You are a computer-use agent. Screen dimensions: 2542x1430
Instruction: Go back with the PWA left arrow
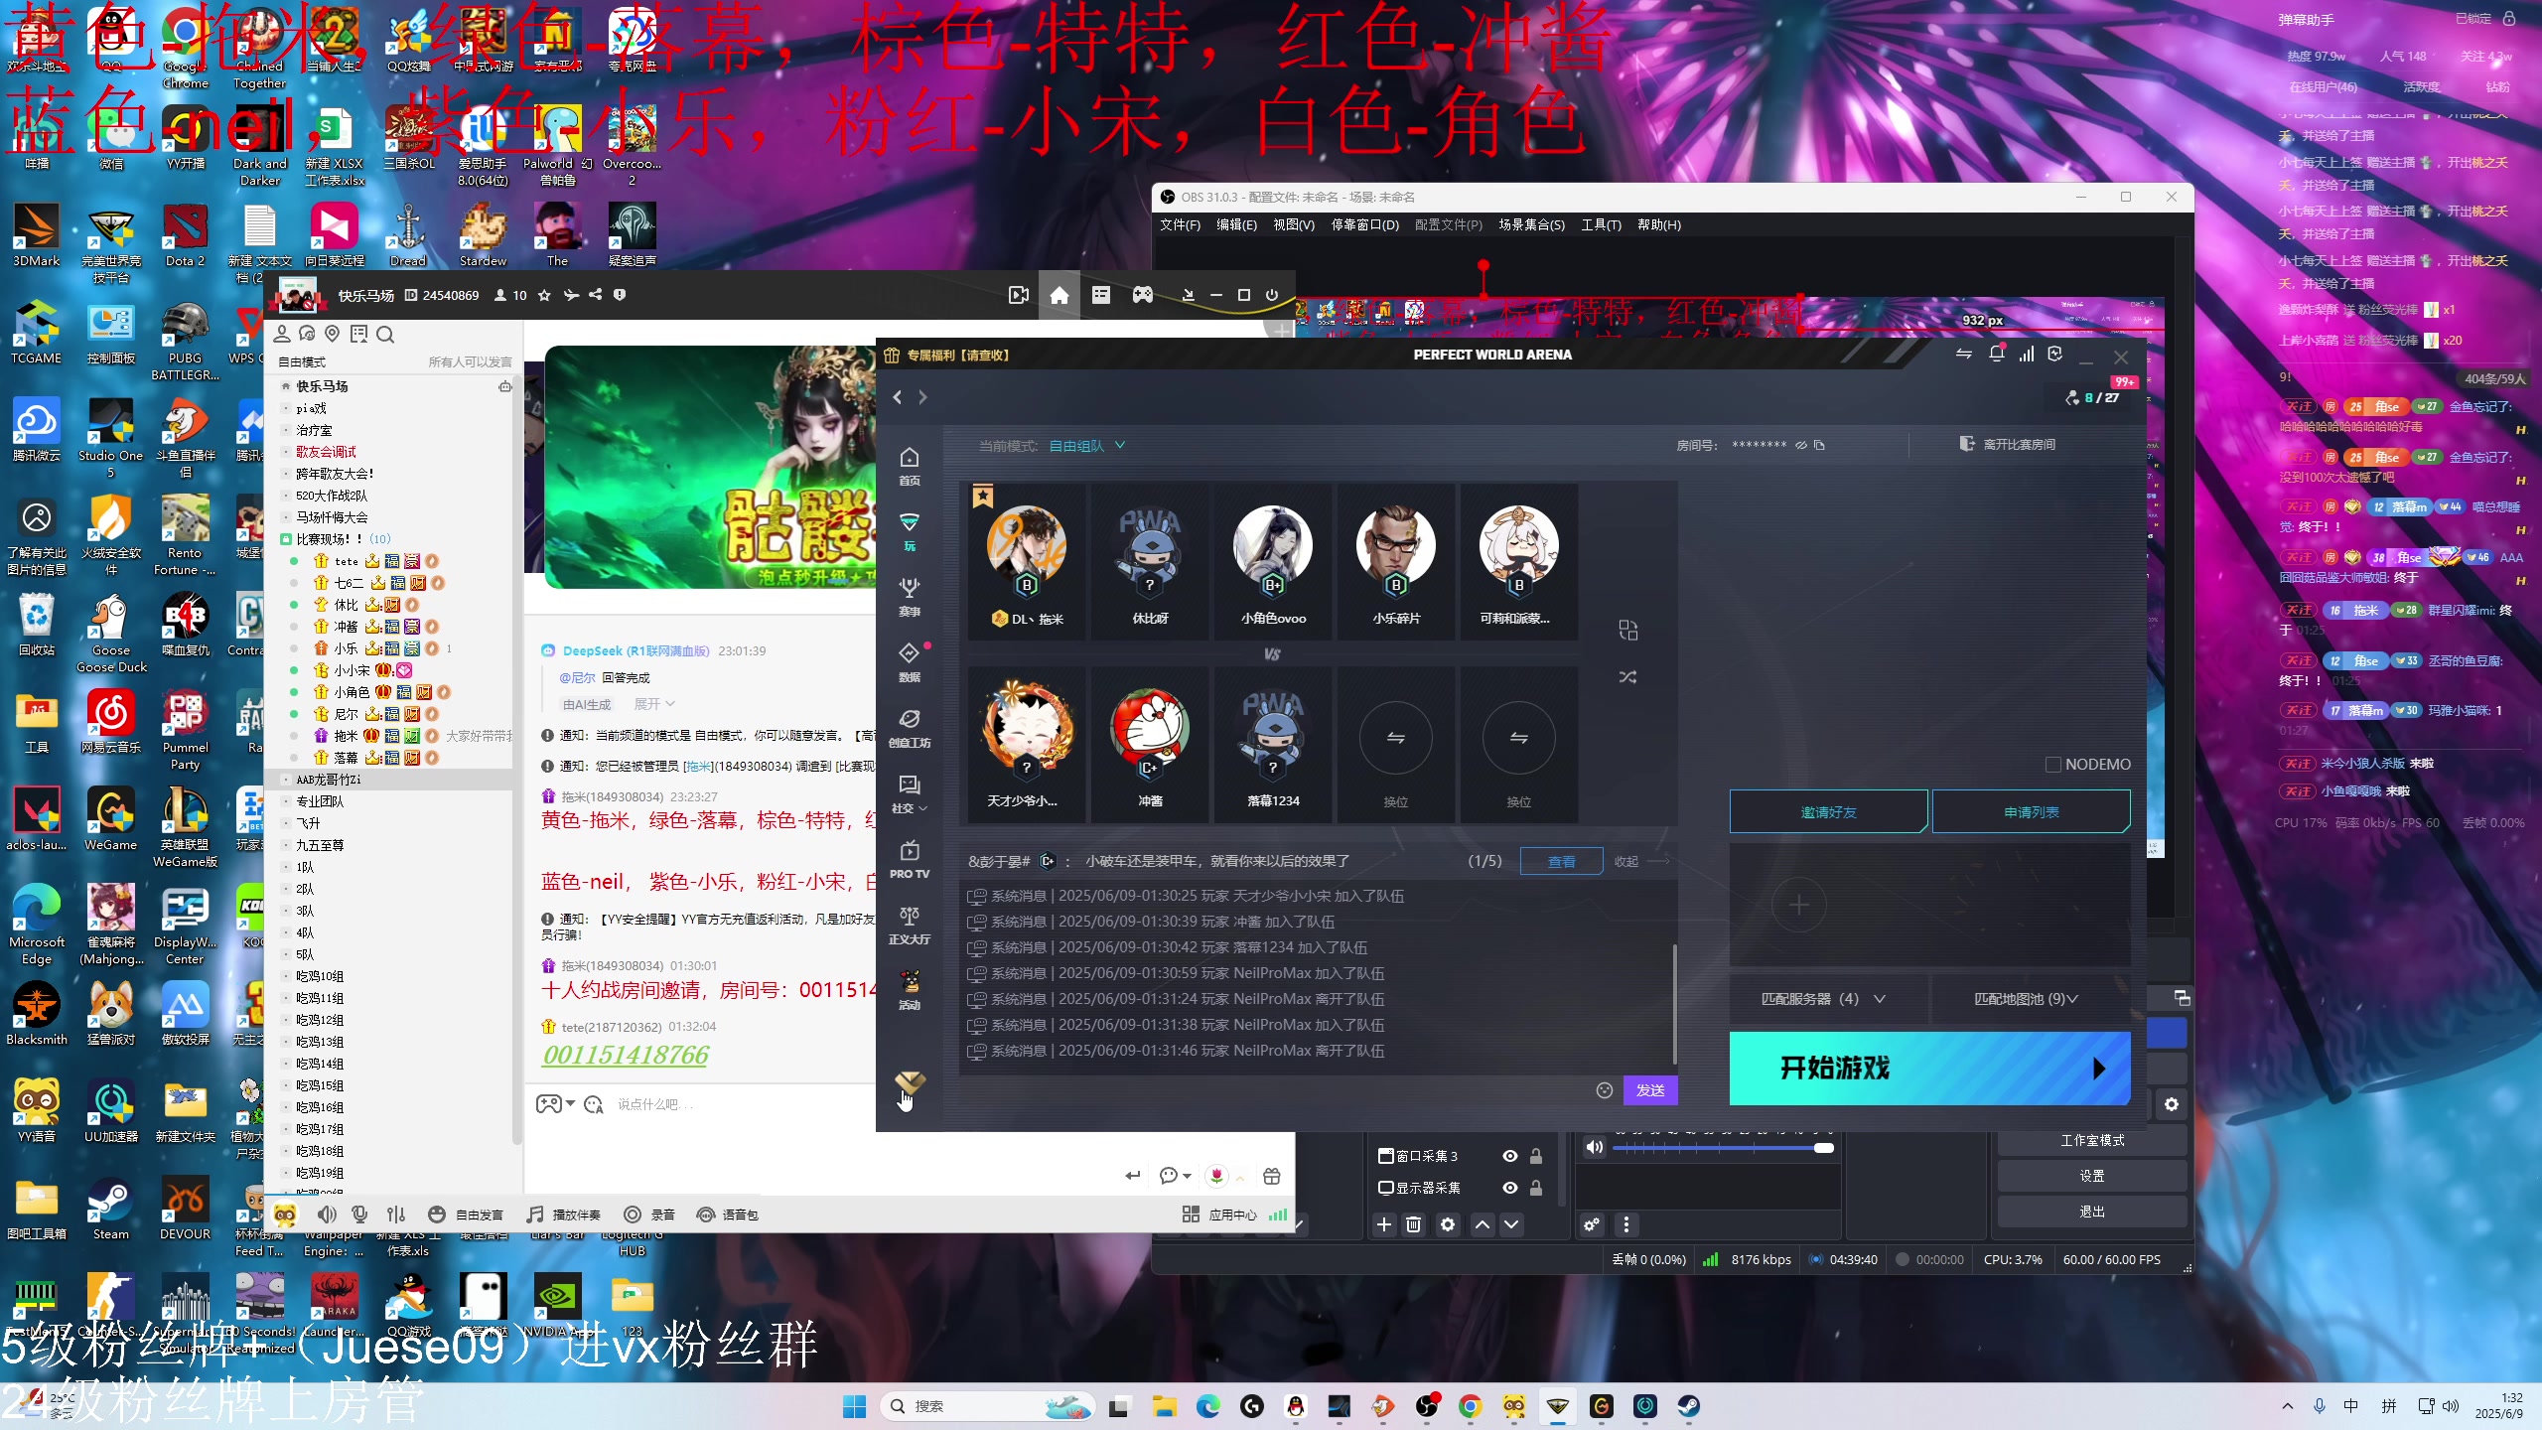(x=897, y=397)
